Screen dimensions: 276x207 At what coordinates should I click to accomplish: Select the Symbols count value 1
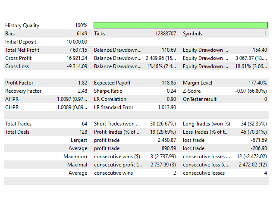click(x=265, y=34)
